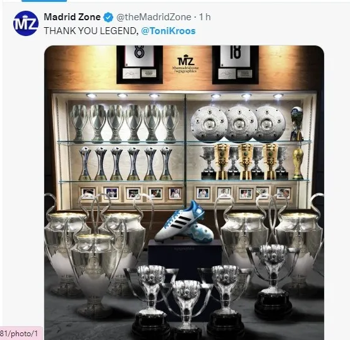Open the Madrid Zone display name link
Screen dimensions: 350x340
pos(72,17)
